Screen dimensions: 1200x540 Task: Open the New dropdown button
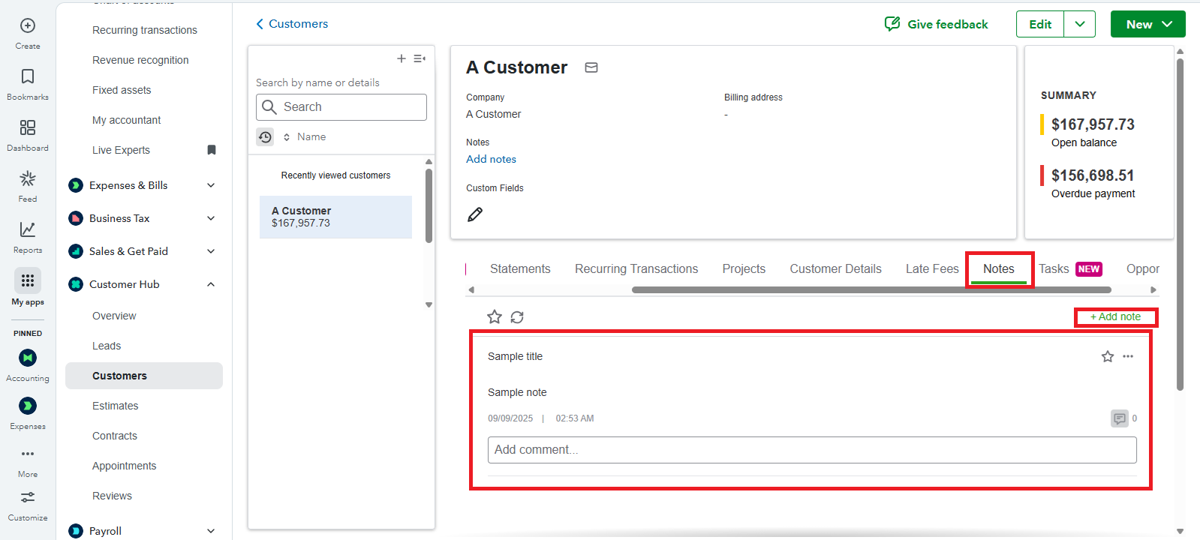(1148, 24)
